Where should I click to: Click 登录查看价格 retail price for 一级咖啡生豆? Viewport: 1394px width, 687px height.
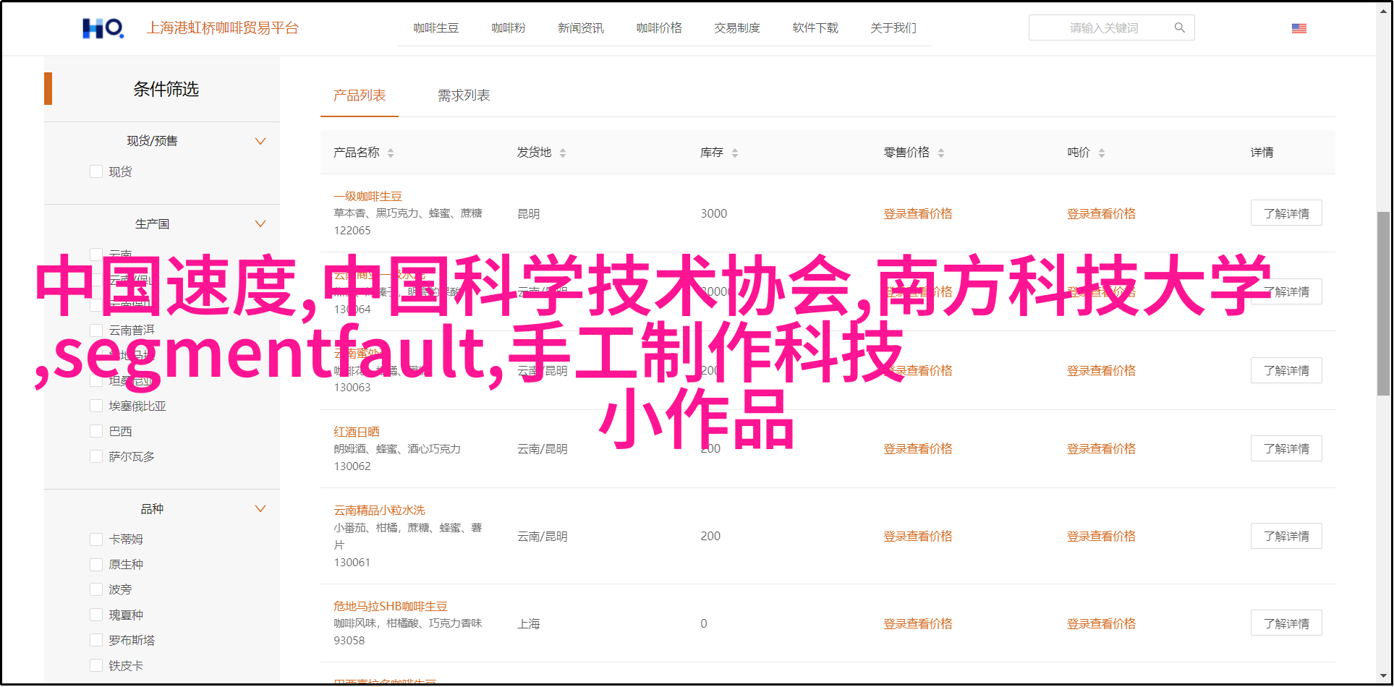pyautogui.click(x=918, y=213)
